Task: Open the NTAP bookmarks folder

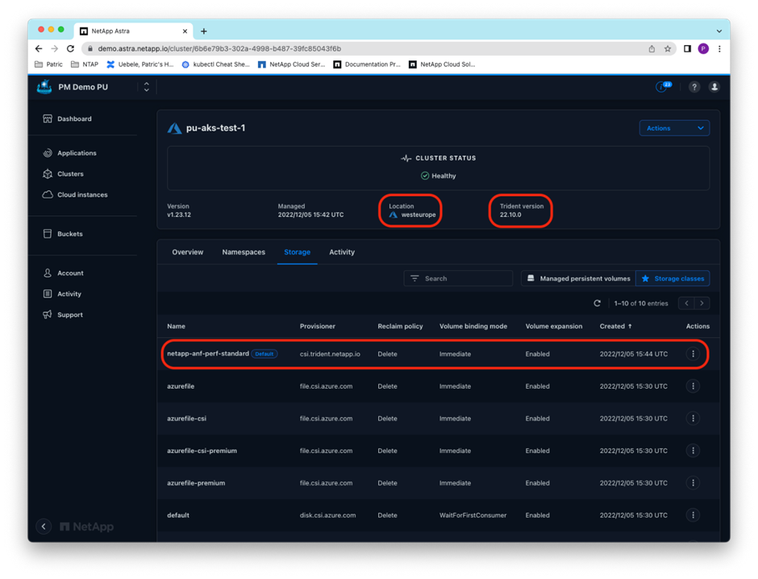Action: tap(85, 65)
